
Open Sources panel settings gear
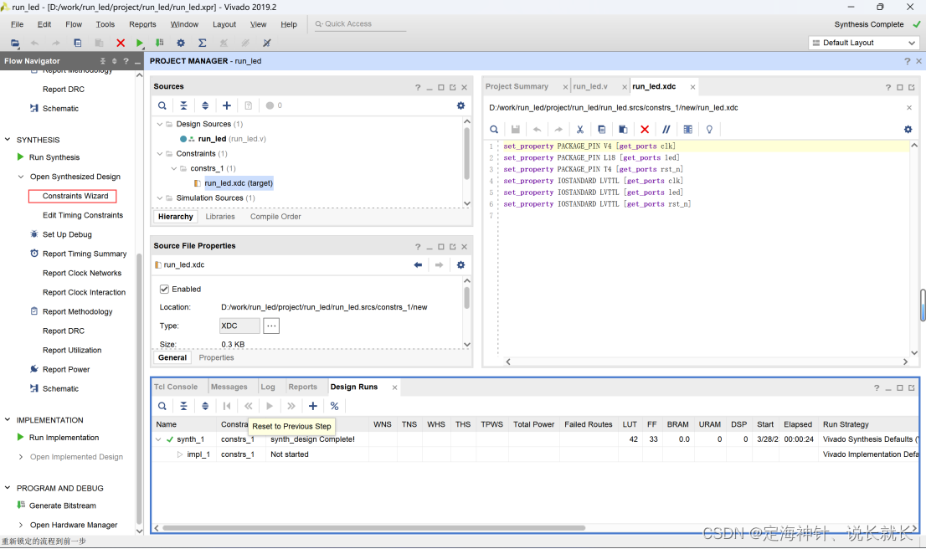460,105
